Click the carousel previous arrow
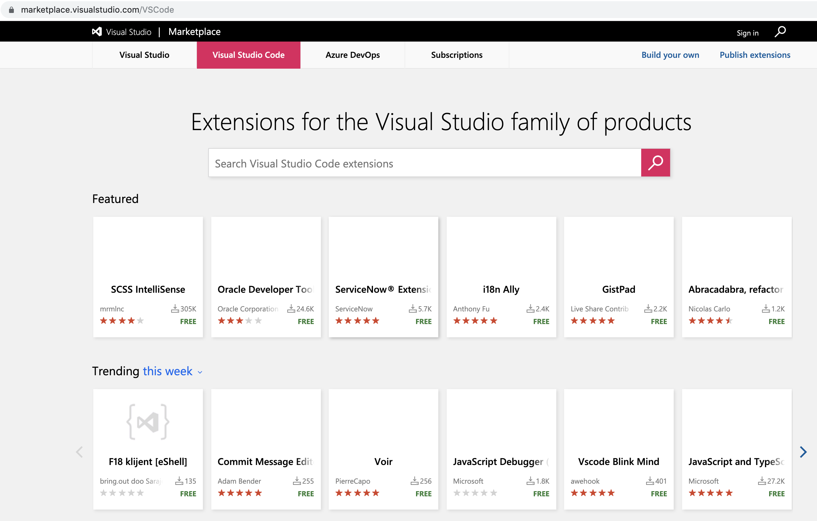 click(80, 452)
